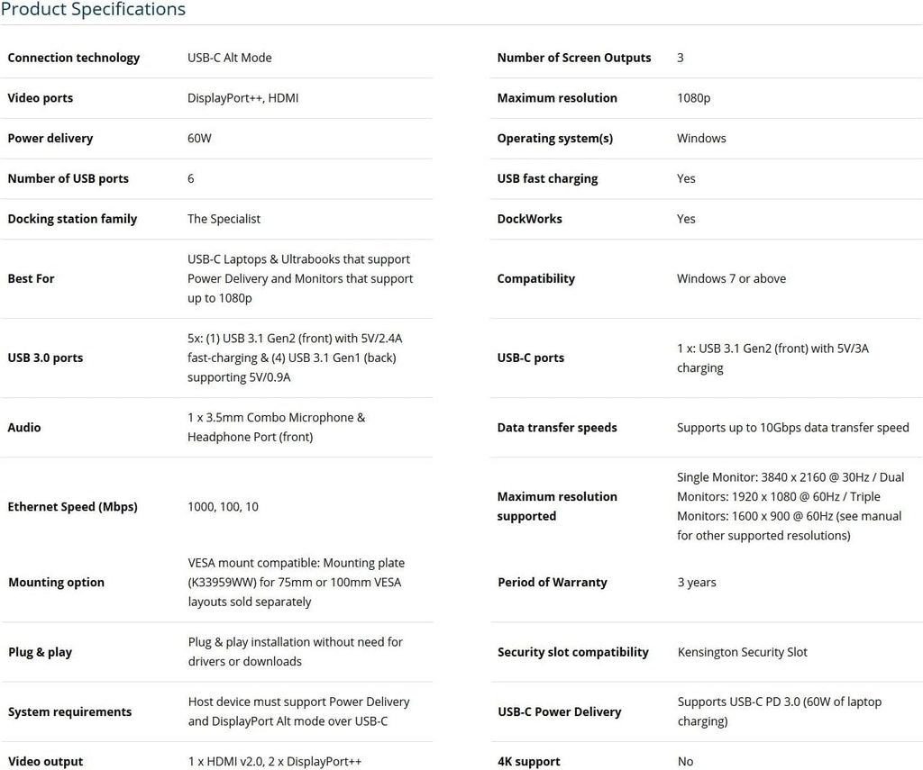Screen dimensions: 923x770
Task: Click the Connection technology label
Action: (x=74, y=58)
